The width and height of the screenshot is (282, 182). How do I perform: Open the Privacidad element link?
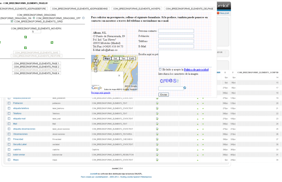pyautogui.click(x=18, y=139)
